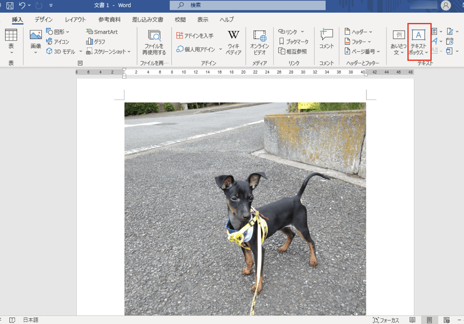Screen dimensions: 464x324
Task: Insert a chart with グラフ
Action: click(x=95, y=41)
